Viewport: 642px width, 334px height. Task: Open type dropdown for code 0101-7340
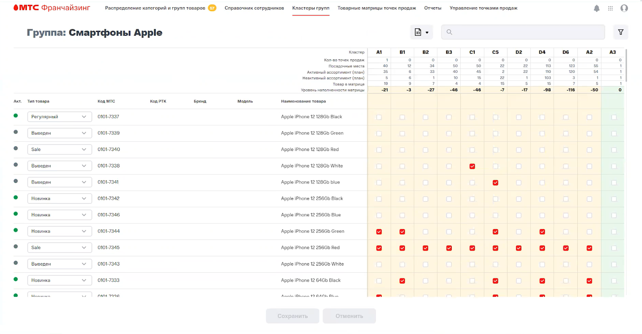pos(59,149)
